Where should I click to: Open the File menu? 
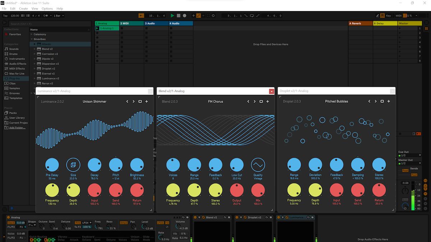pyautogui.click(x=4, y=8)
